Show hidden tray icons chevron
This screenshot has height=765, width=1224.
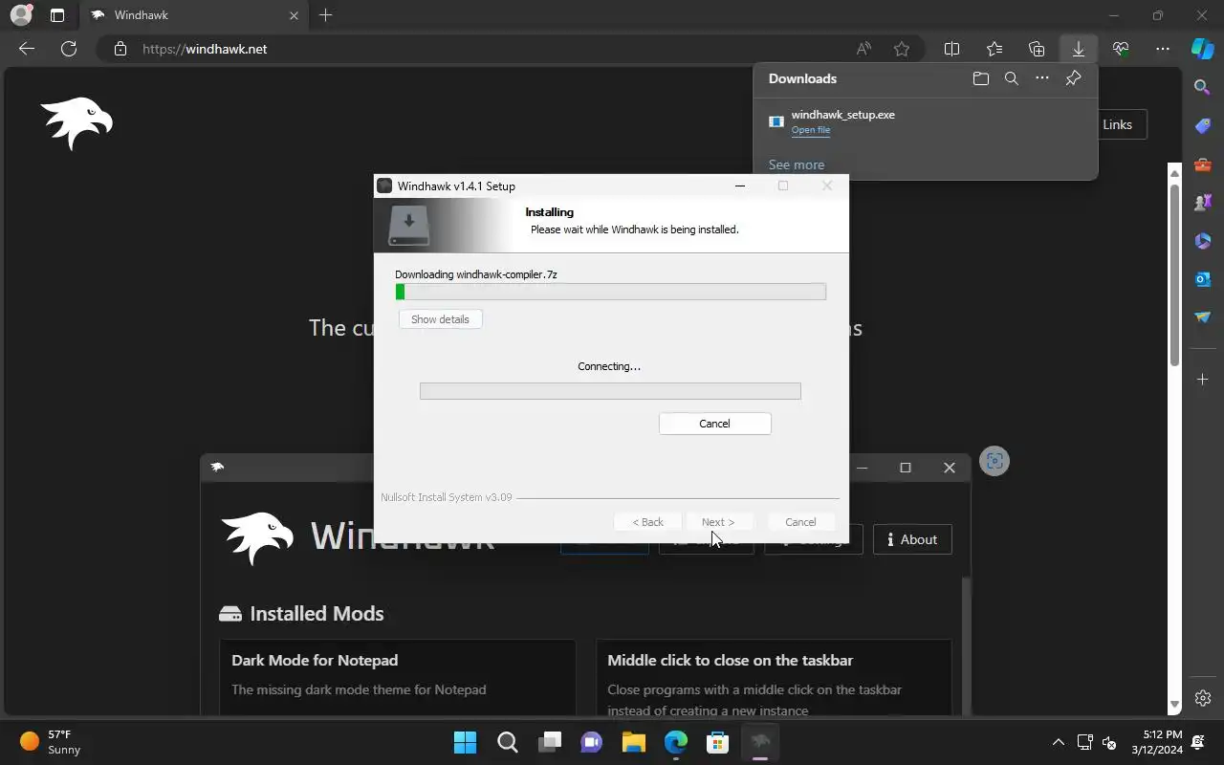coord(1058,742)
